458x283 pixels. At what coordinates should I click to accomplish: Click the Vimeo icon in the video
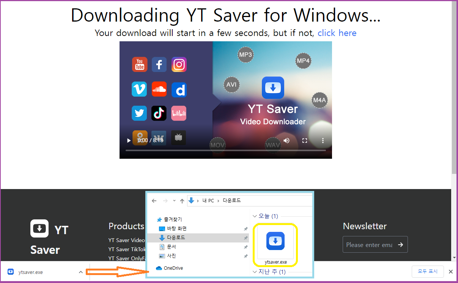point(139,89)
